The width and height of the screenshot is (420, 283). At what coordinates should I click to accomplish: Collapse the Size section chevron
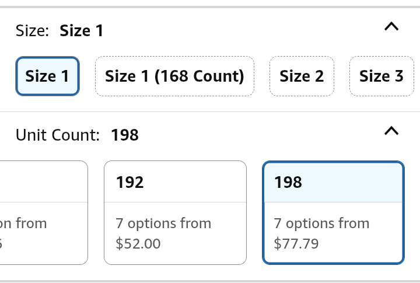pos(392,26)
